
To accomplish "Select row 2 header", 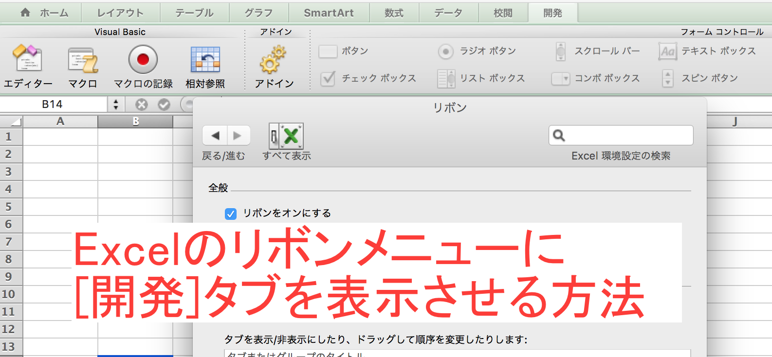I will (x=11, y=154).
